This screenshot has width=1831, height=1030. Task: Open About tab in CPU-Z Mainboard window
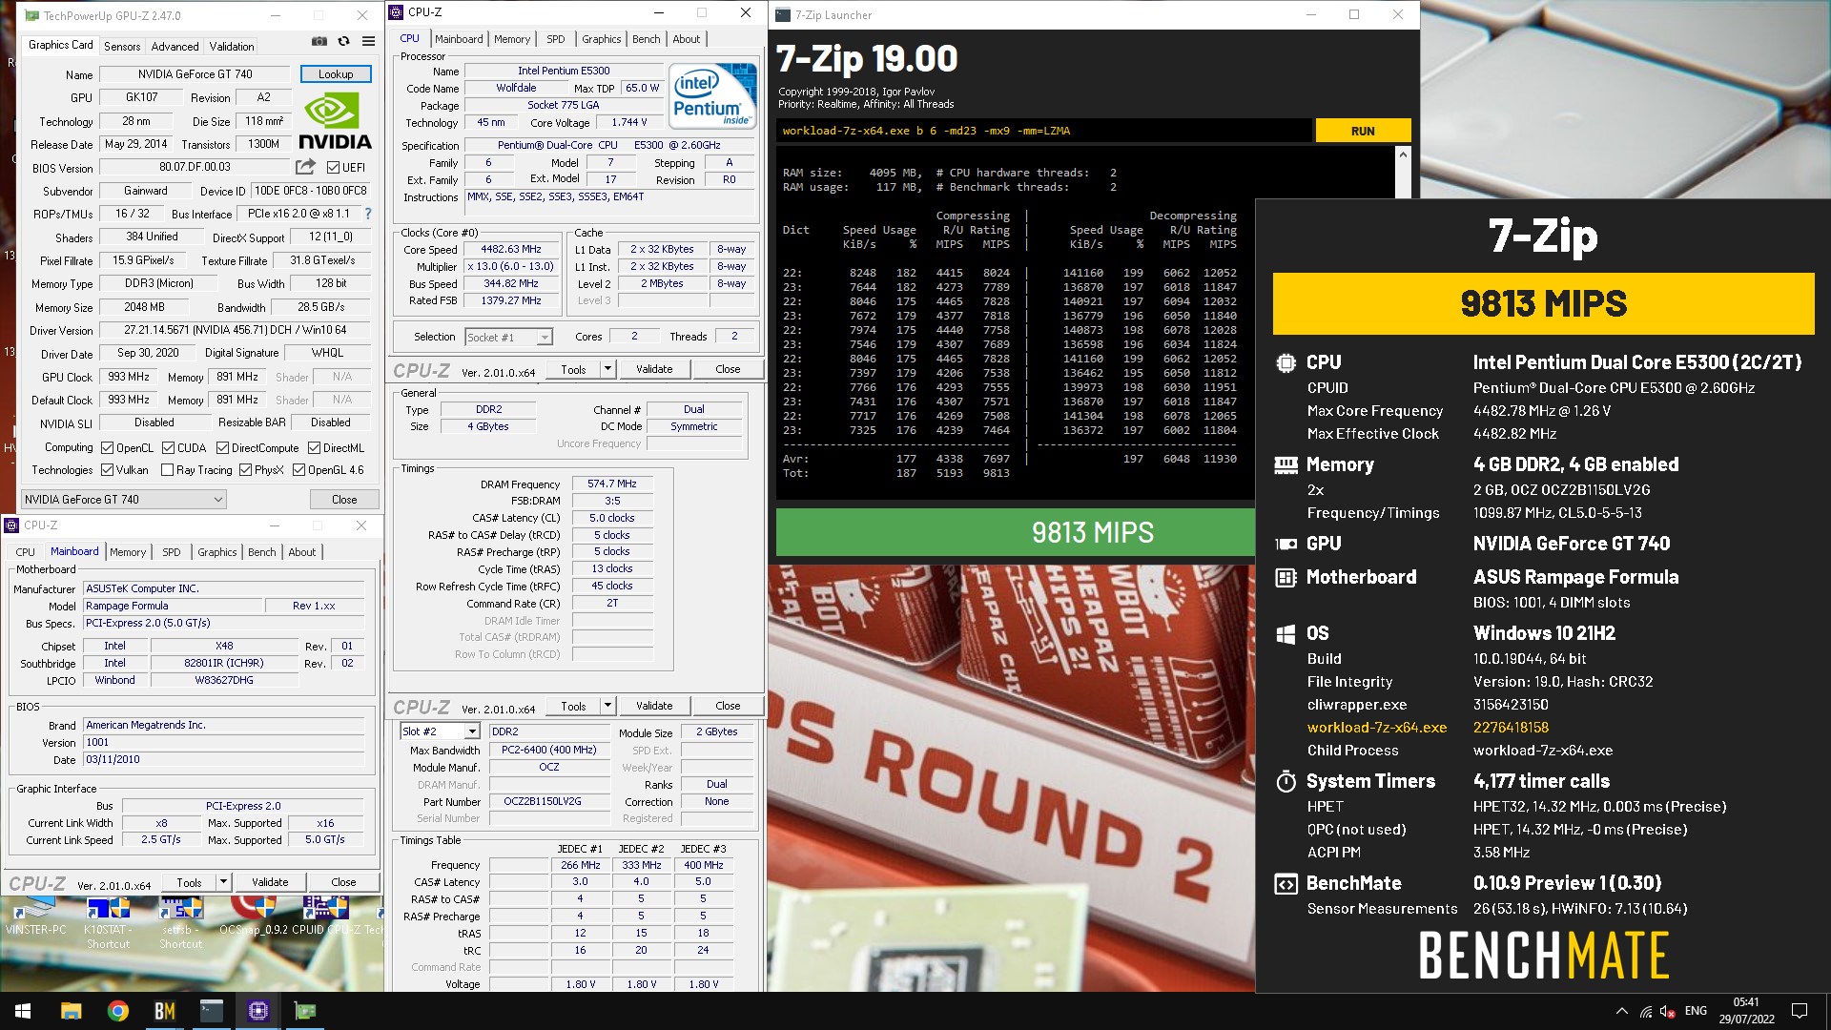302,552
